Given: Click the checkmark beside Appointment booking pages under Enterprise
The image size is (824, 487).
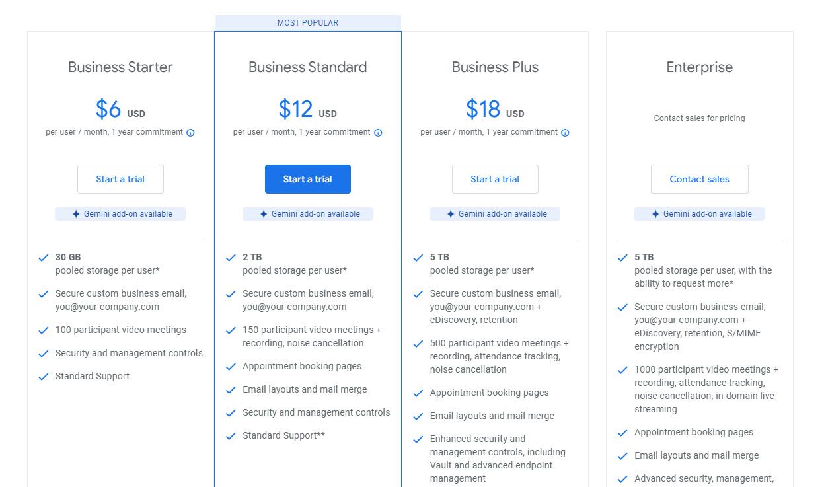Looking at the screenshot, I should tap(622, 433).
